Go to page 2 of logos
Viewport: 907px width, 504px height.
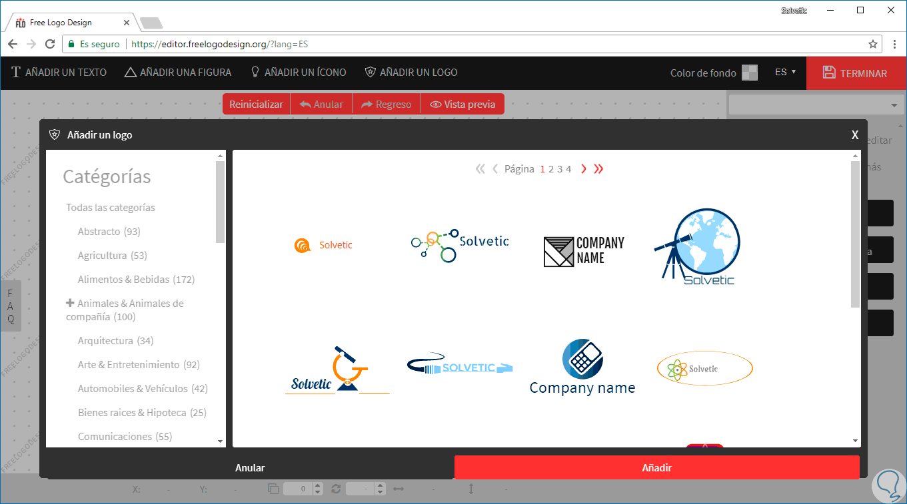551,169
